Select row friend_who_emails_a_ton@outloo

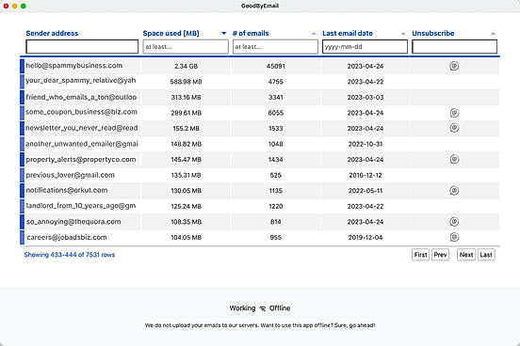pos(260,97)
